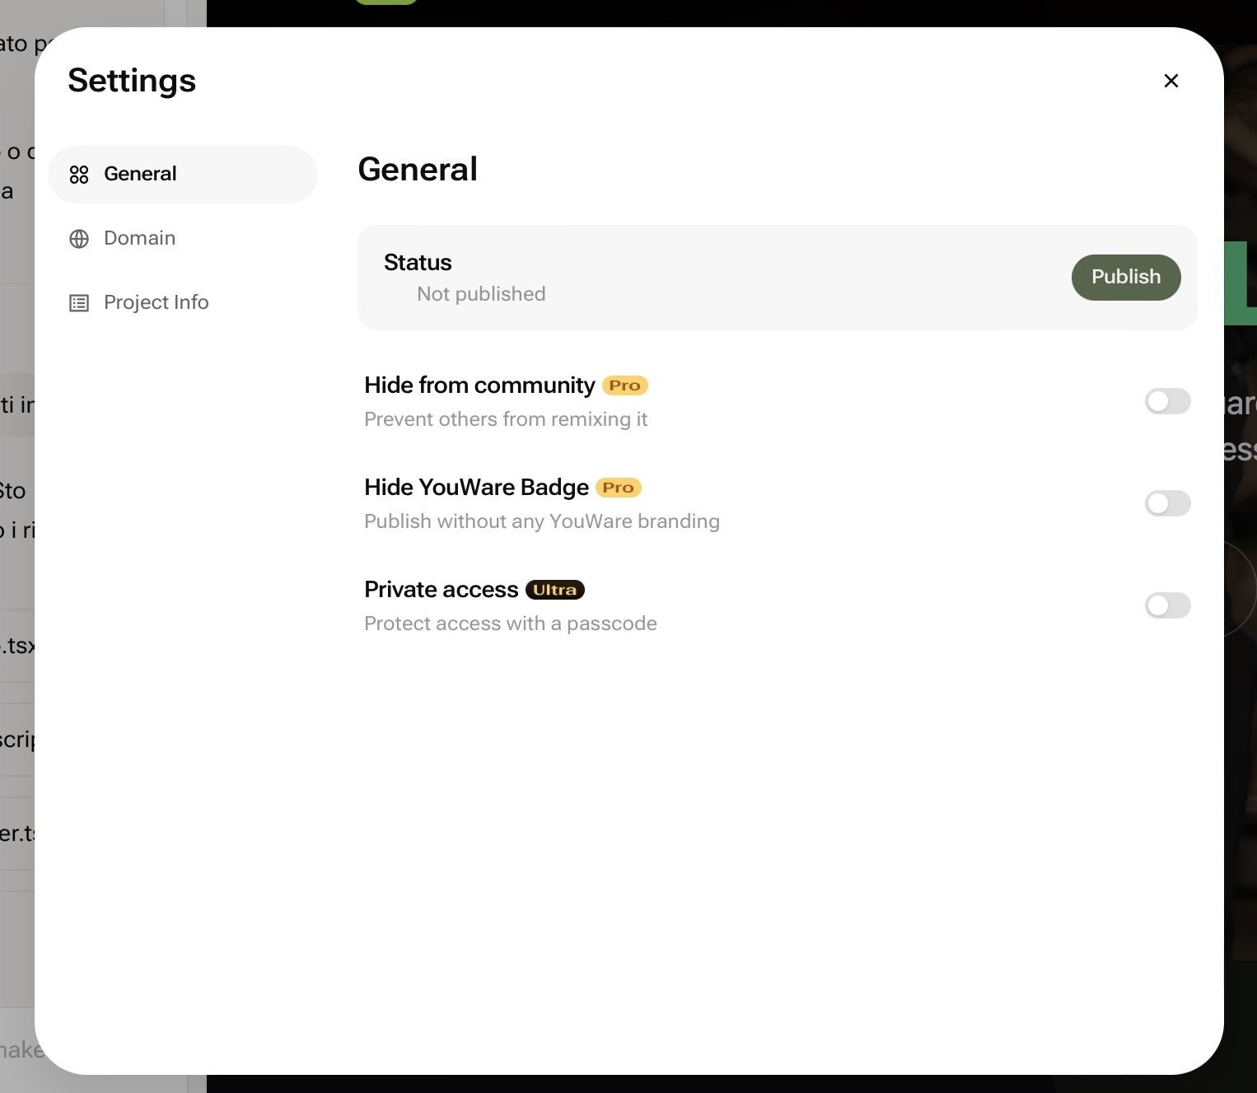
Task: Click the Protect access with a passcode description
Action: point(510,624)
